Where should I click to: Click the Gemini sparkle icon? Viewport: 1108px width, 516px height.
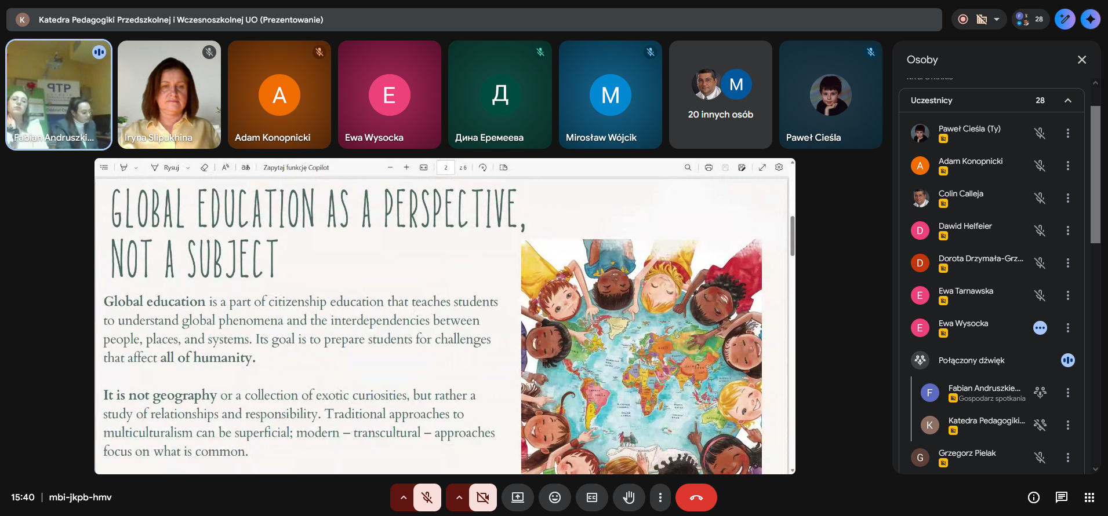tap(1090, 19)
